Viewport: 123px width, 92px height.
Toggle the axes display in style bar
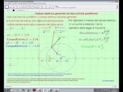coord(6,10)
